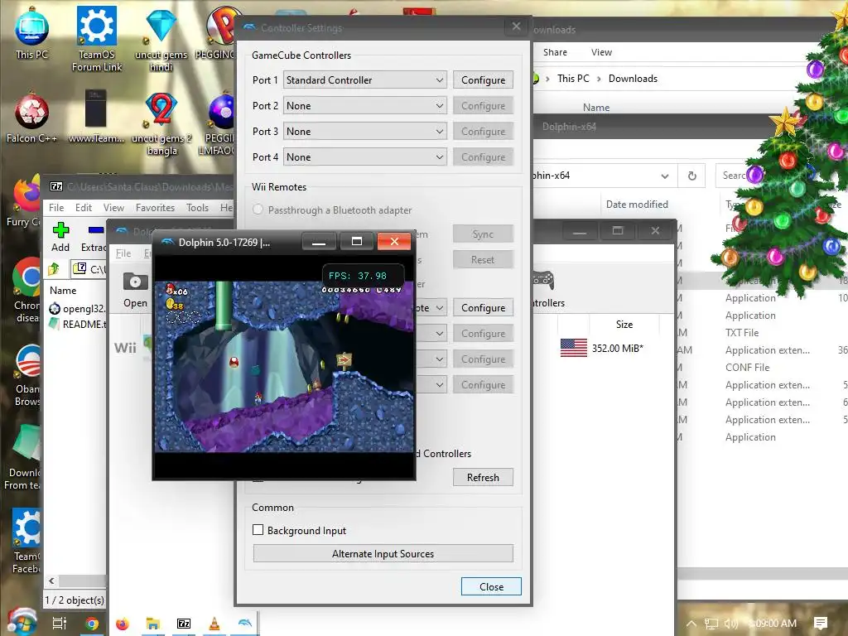Click the Date modified column header
Screen dimensions: 848x636
(x=637, y=205)
